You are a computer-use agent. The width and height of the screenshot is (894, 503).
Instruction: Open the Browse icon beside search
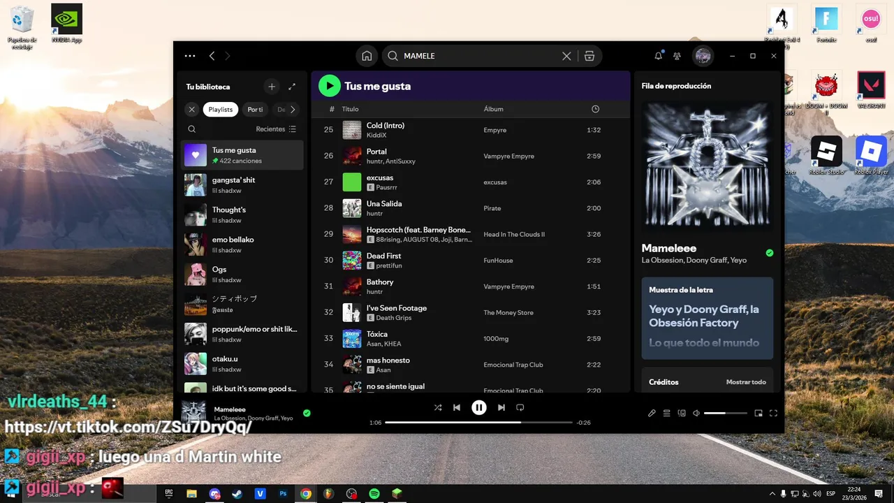589,56
